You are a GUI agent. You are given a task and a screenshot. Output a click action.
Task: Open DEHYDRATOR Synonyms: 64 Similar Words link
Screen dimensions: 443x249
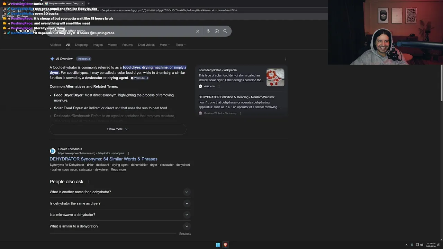coord(103,159)
